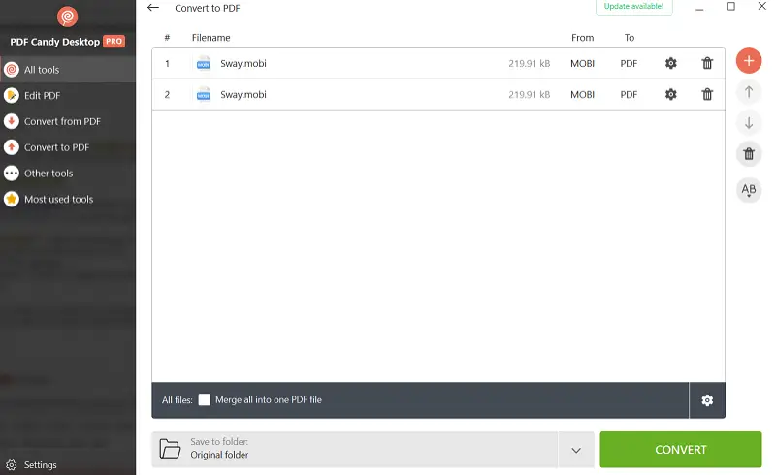Click the 219.91 kB size in row 1

pos(529,63)
